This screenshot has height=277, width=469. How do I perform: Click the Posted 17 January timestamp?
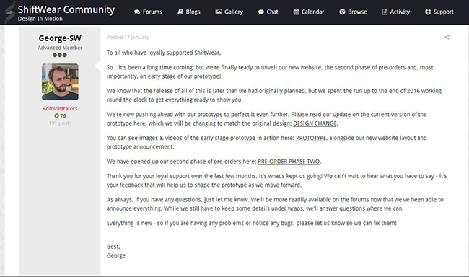pos(128,37)
